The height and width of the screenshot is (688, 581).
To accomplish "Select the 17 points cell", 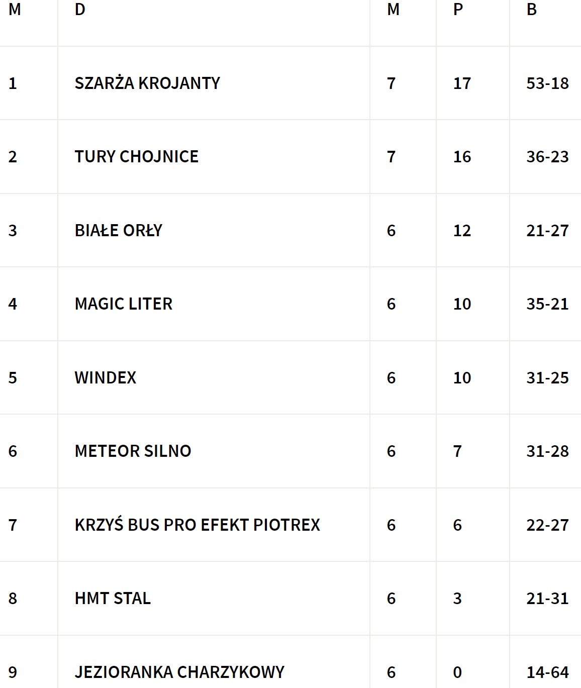I will point(462,83).
